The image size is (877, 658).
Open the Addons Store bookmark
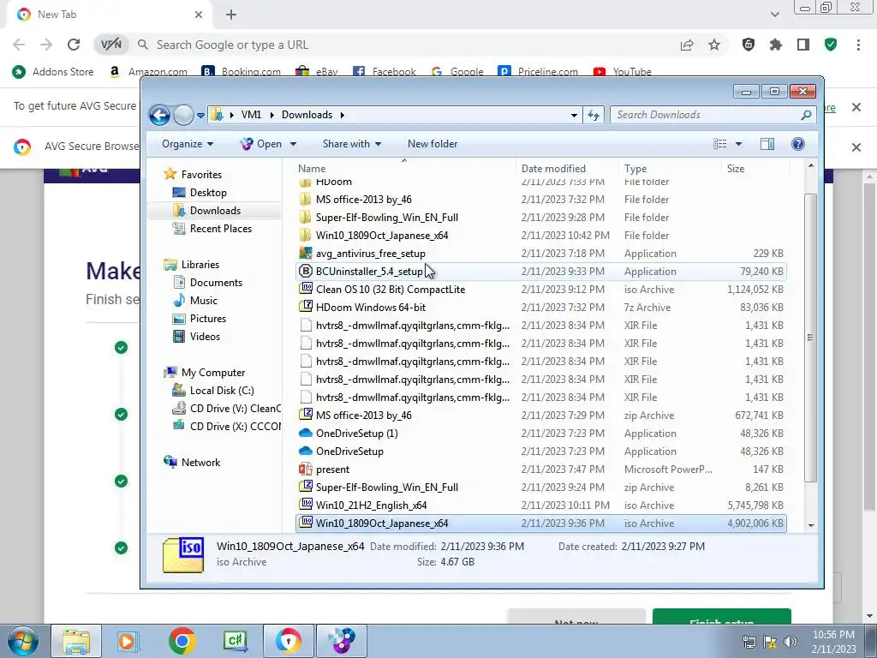click(52, 72)
